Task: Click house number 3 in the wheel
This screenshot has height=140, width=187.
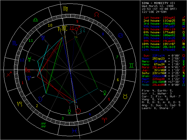Action: (x=63, y=118)
